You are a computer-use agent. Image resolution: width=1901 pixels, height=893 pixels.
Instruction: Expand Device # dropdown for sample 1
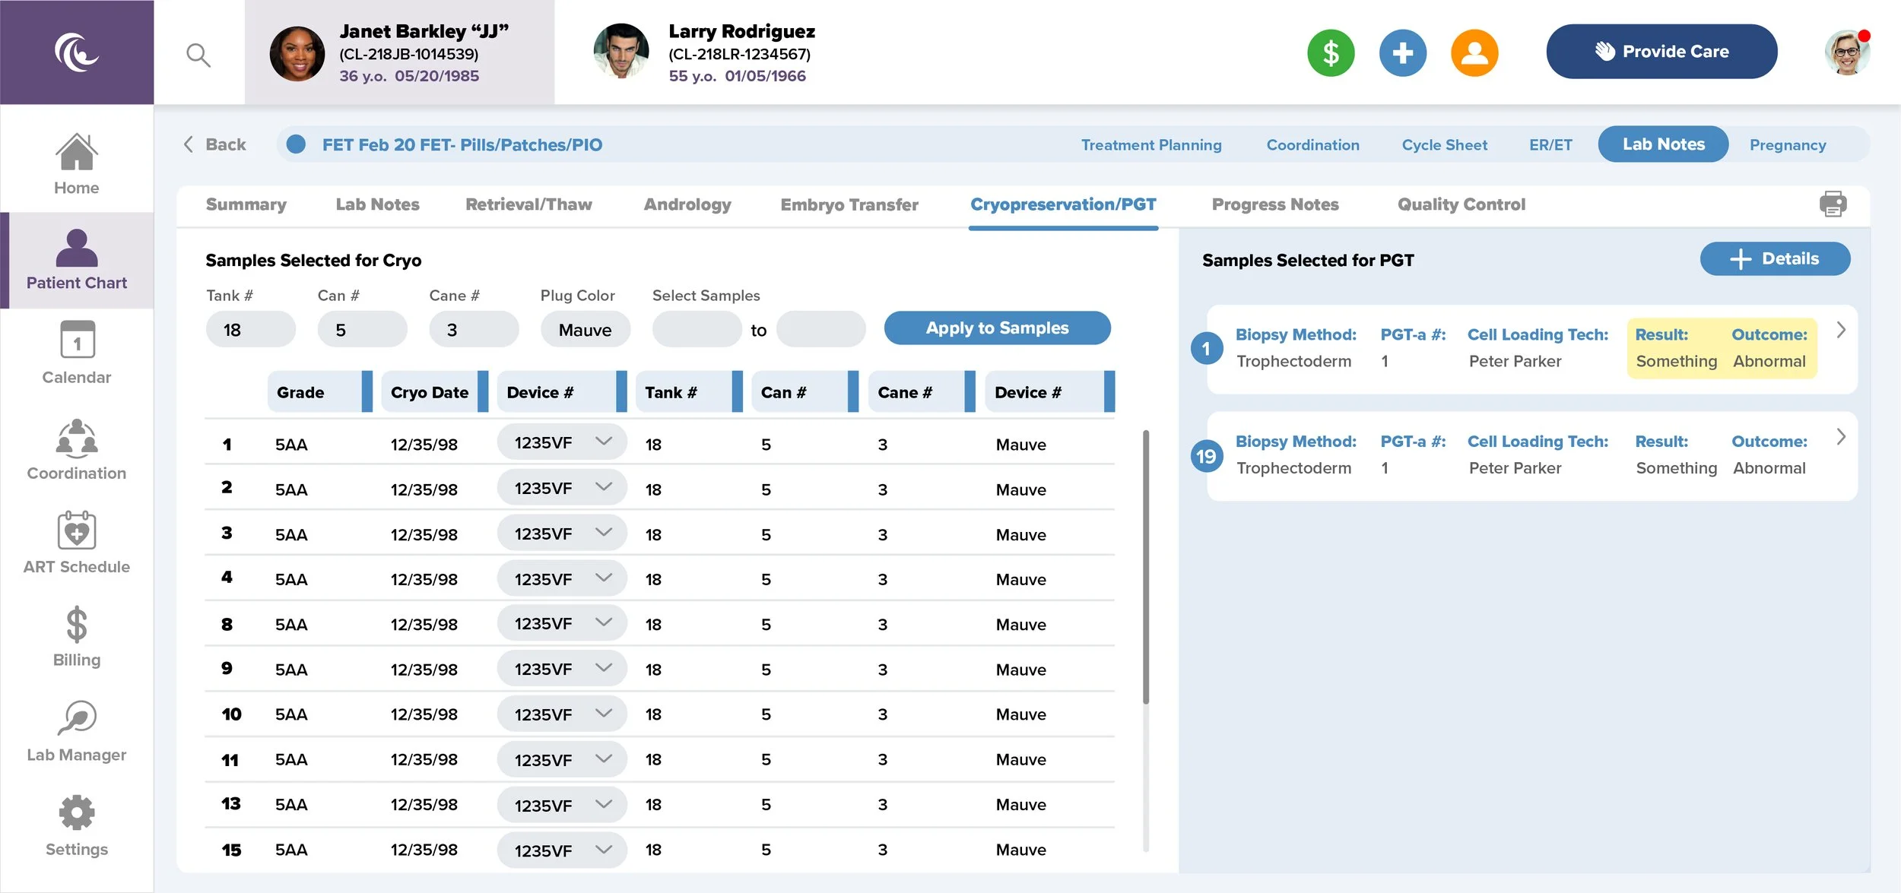pos(562,442)
